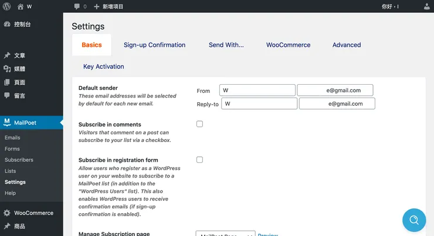
Task: Open Emails in the MailPoet submenu
Action: coord(12,138)
